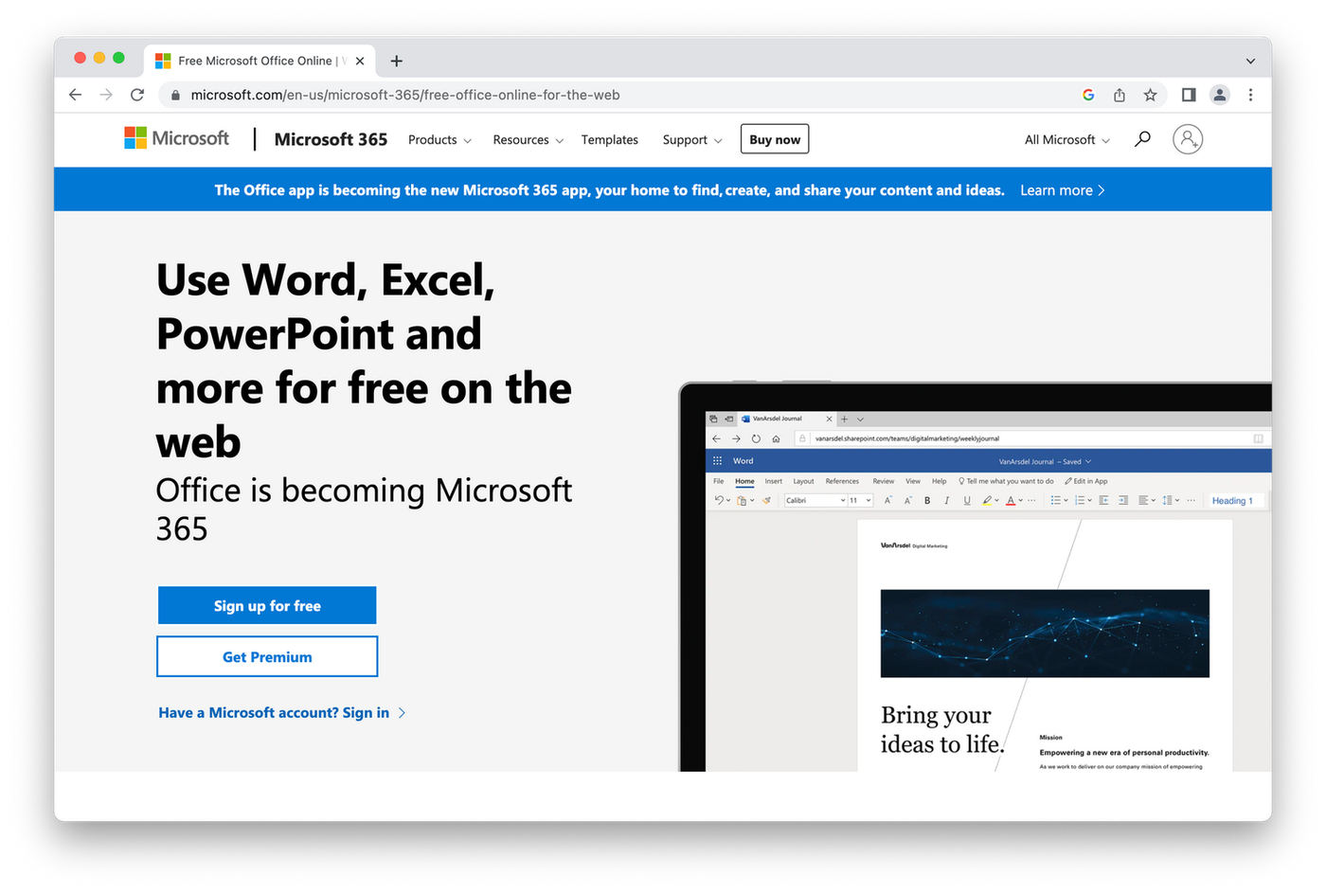
Task: Open the app launcher waffle icon
Action: coord(717,460)
